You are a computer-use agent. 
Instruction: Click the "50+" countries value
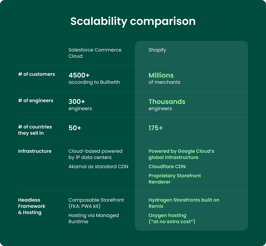(75, 128)
